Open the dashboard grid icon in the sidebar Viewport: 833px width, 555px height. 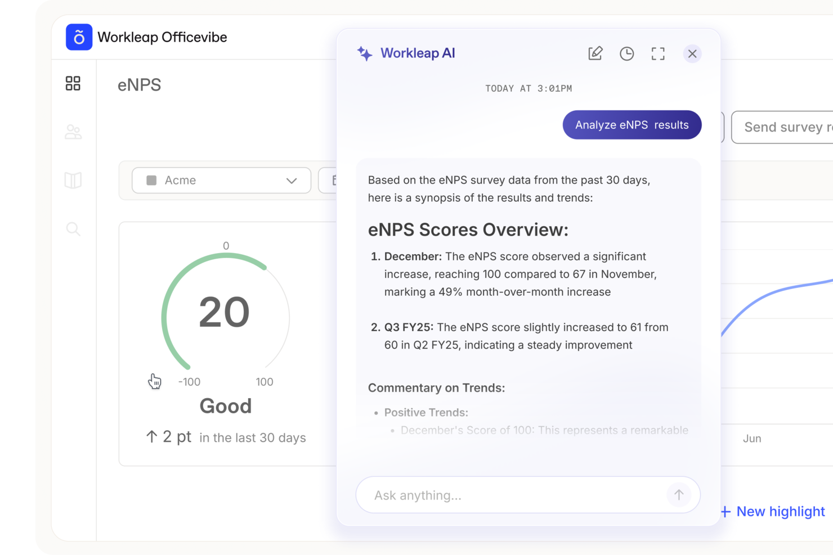tap(73, 83)
